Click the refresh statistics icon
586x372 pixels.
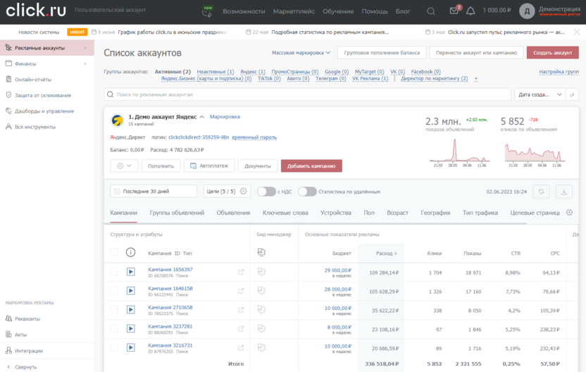click(x=541, y=191)
